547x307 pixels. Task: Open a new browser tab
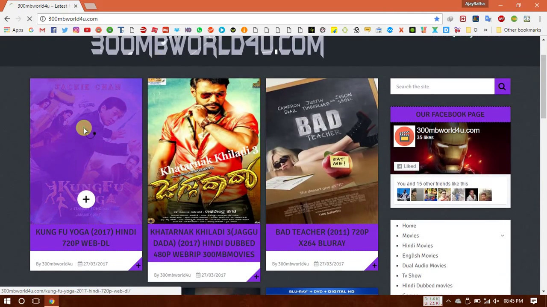click(90, 6)
